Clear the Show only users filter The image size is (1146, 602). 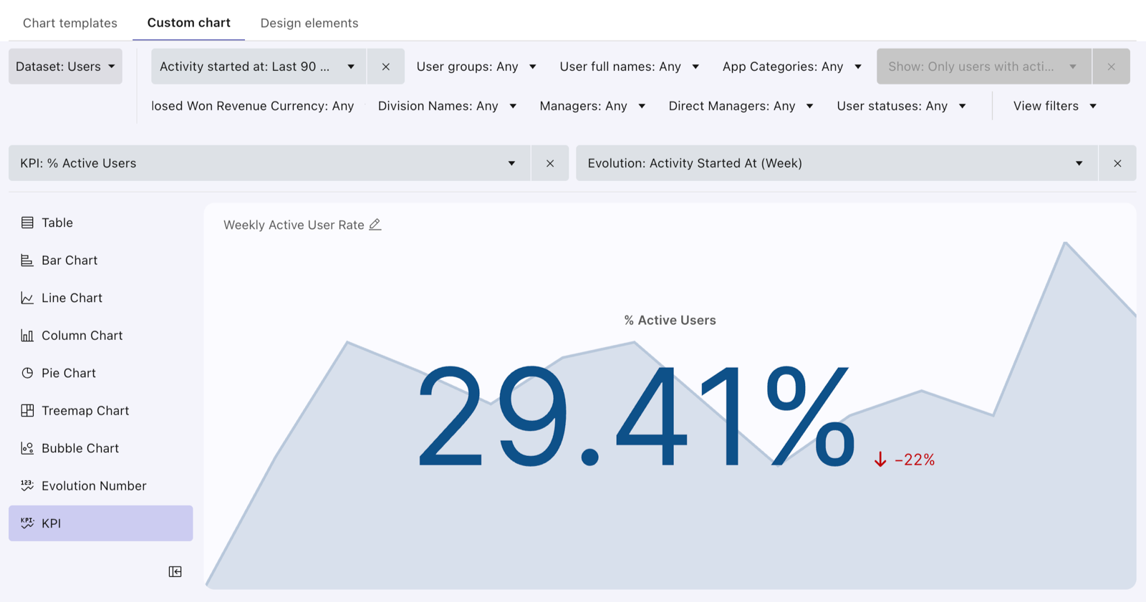1111,67
